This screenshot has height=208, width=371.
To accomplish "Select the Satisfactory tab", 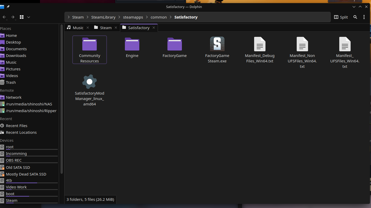I will pos(139,28).
